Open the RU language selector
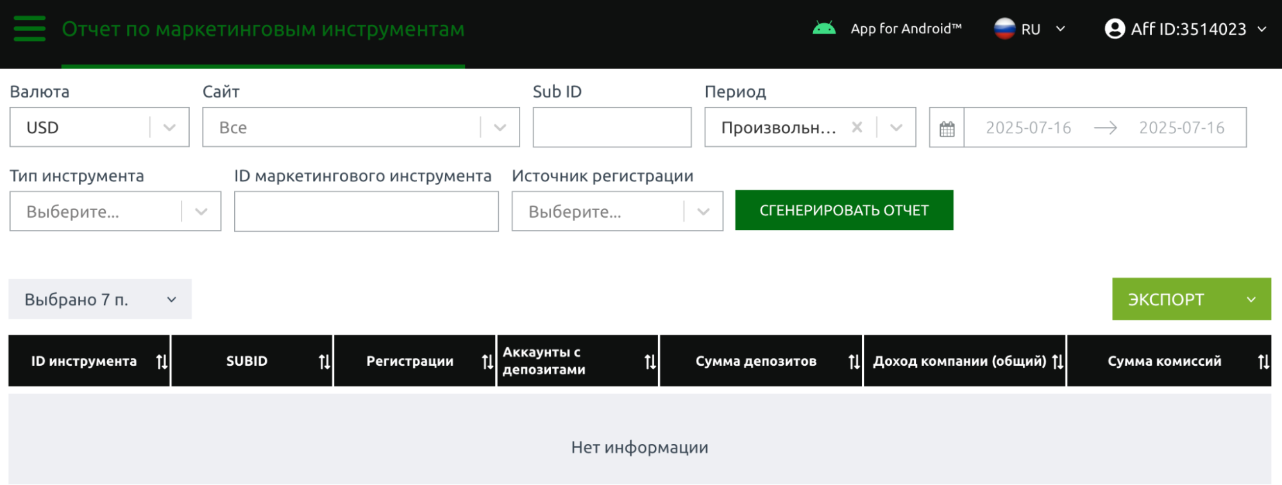The height and width of the screenshot is (485, 1282). [x=1030, y=29]
